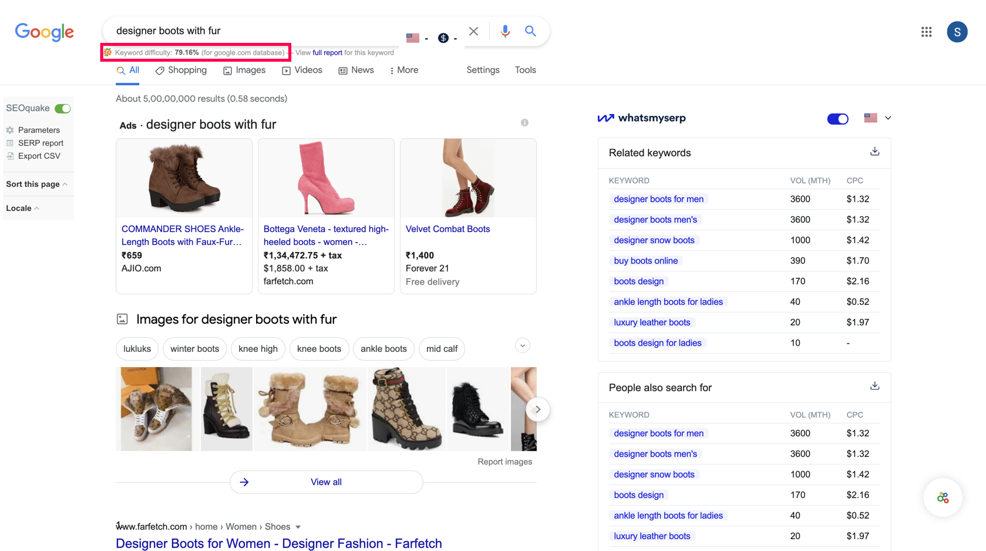This screenshot has width=986, height=551.
Task: Download the Related keywords list
Action: [x=874, y=152]
